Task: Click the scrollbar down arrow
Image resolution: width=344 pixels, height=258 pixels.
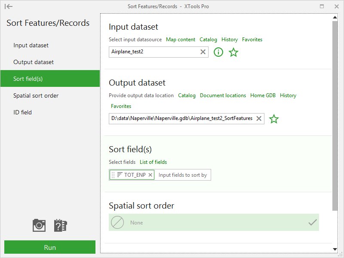Action: click(335, 249)
